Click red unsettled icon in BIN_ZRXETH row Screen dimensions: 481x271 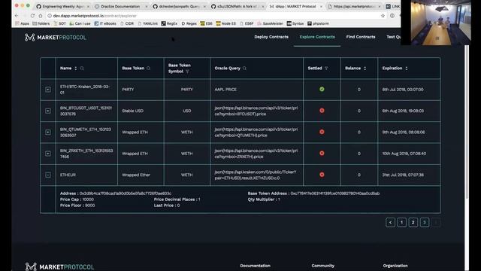pyautogui.click(x=322, y=153)
